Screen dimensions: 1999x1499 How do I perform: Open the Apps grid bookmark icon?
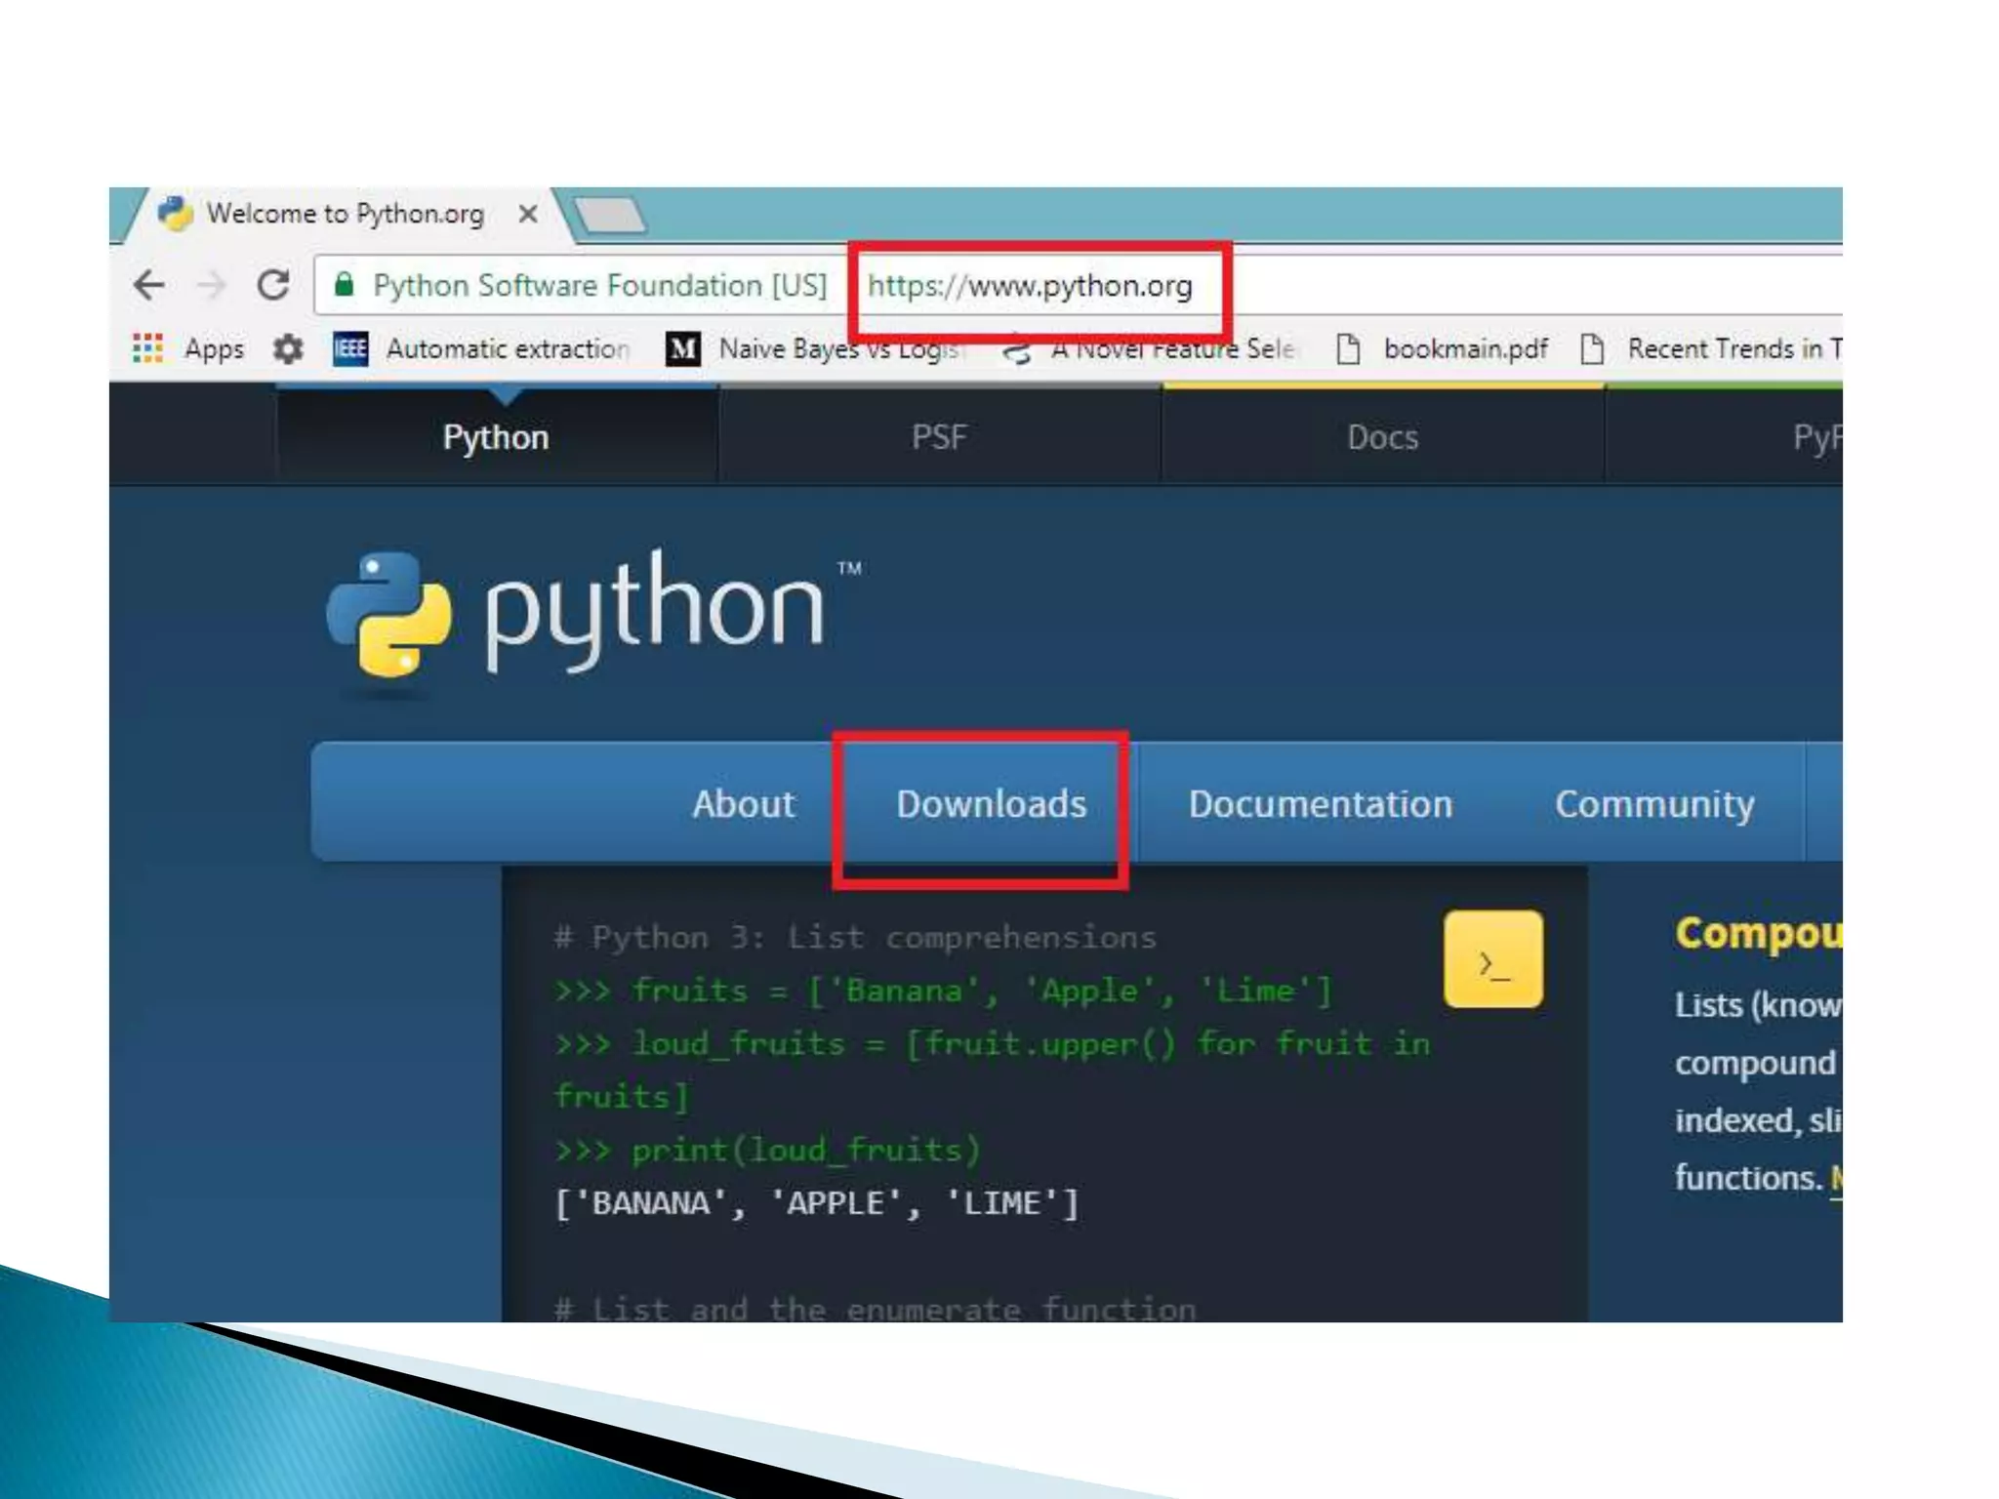point(147,348)
